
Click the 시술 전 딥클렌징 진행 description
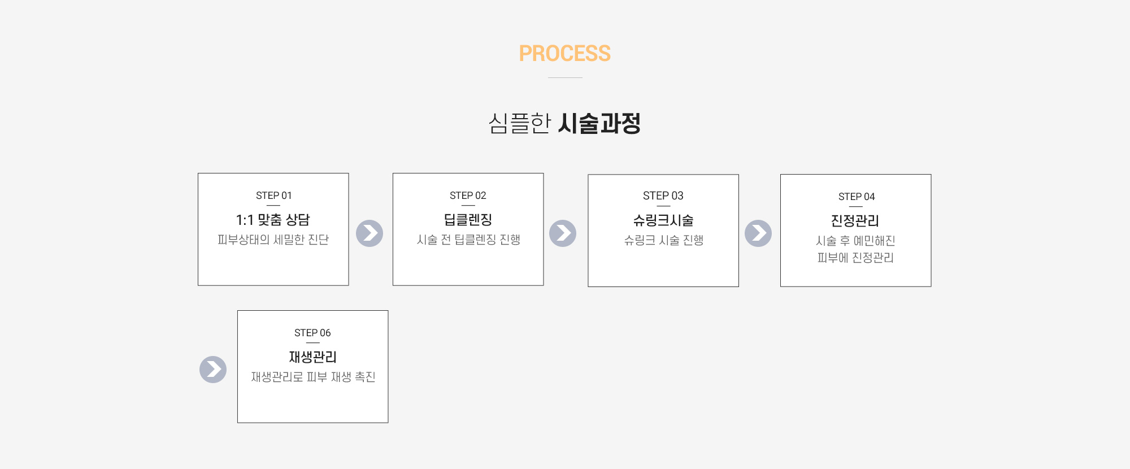click(468, 240)
